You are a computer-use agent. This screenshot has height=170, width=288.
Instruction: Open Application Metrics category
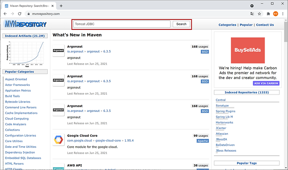(x=18, y=90)
